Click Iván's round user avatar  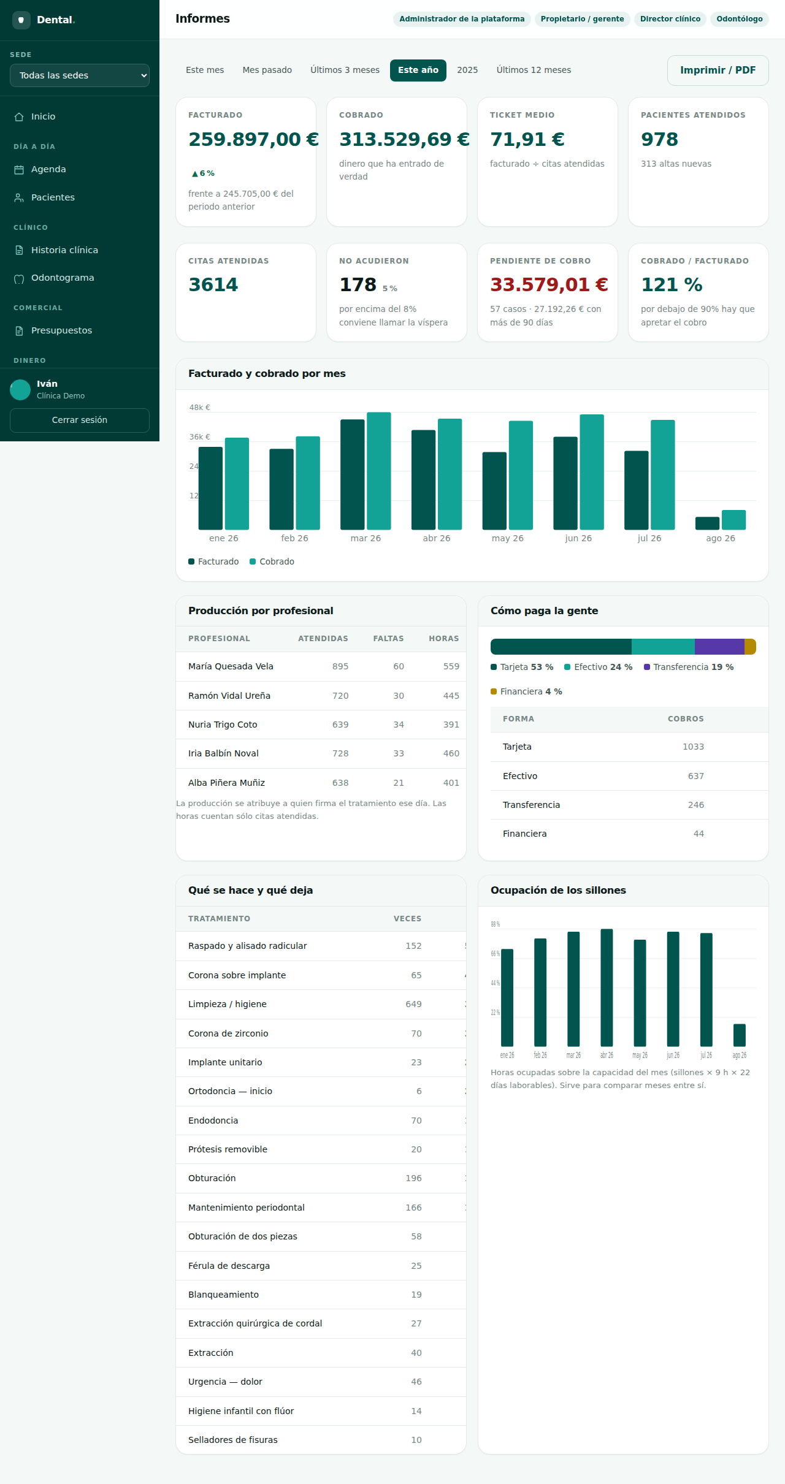[20, 390]
